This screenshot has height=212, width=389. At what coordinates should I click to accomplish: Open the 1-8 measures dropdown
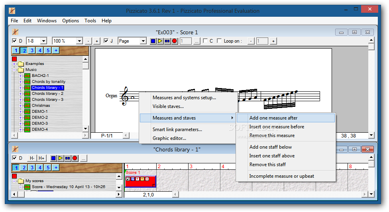44,41
